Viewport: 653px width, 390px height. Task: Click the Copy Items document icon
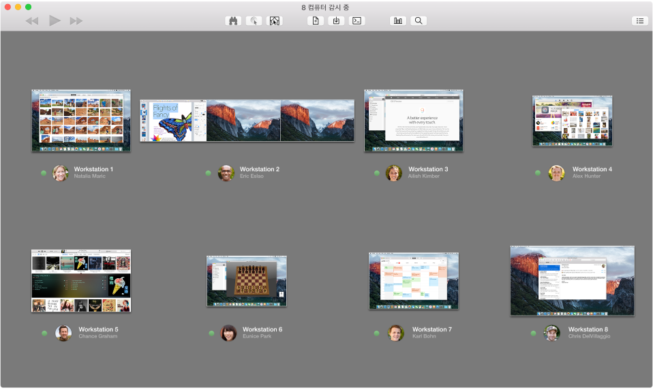(x=315, y=21)
